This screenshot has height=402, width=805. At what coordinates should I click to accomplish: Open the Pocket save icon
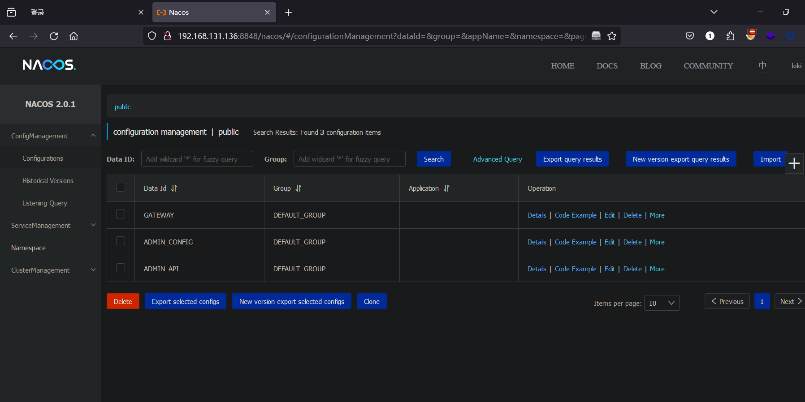coord(690,36)
